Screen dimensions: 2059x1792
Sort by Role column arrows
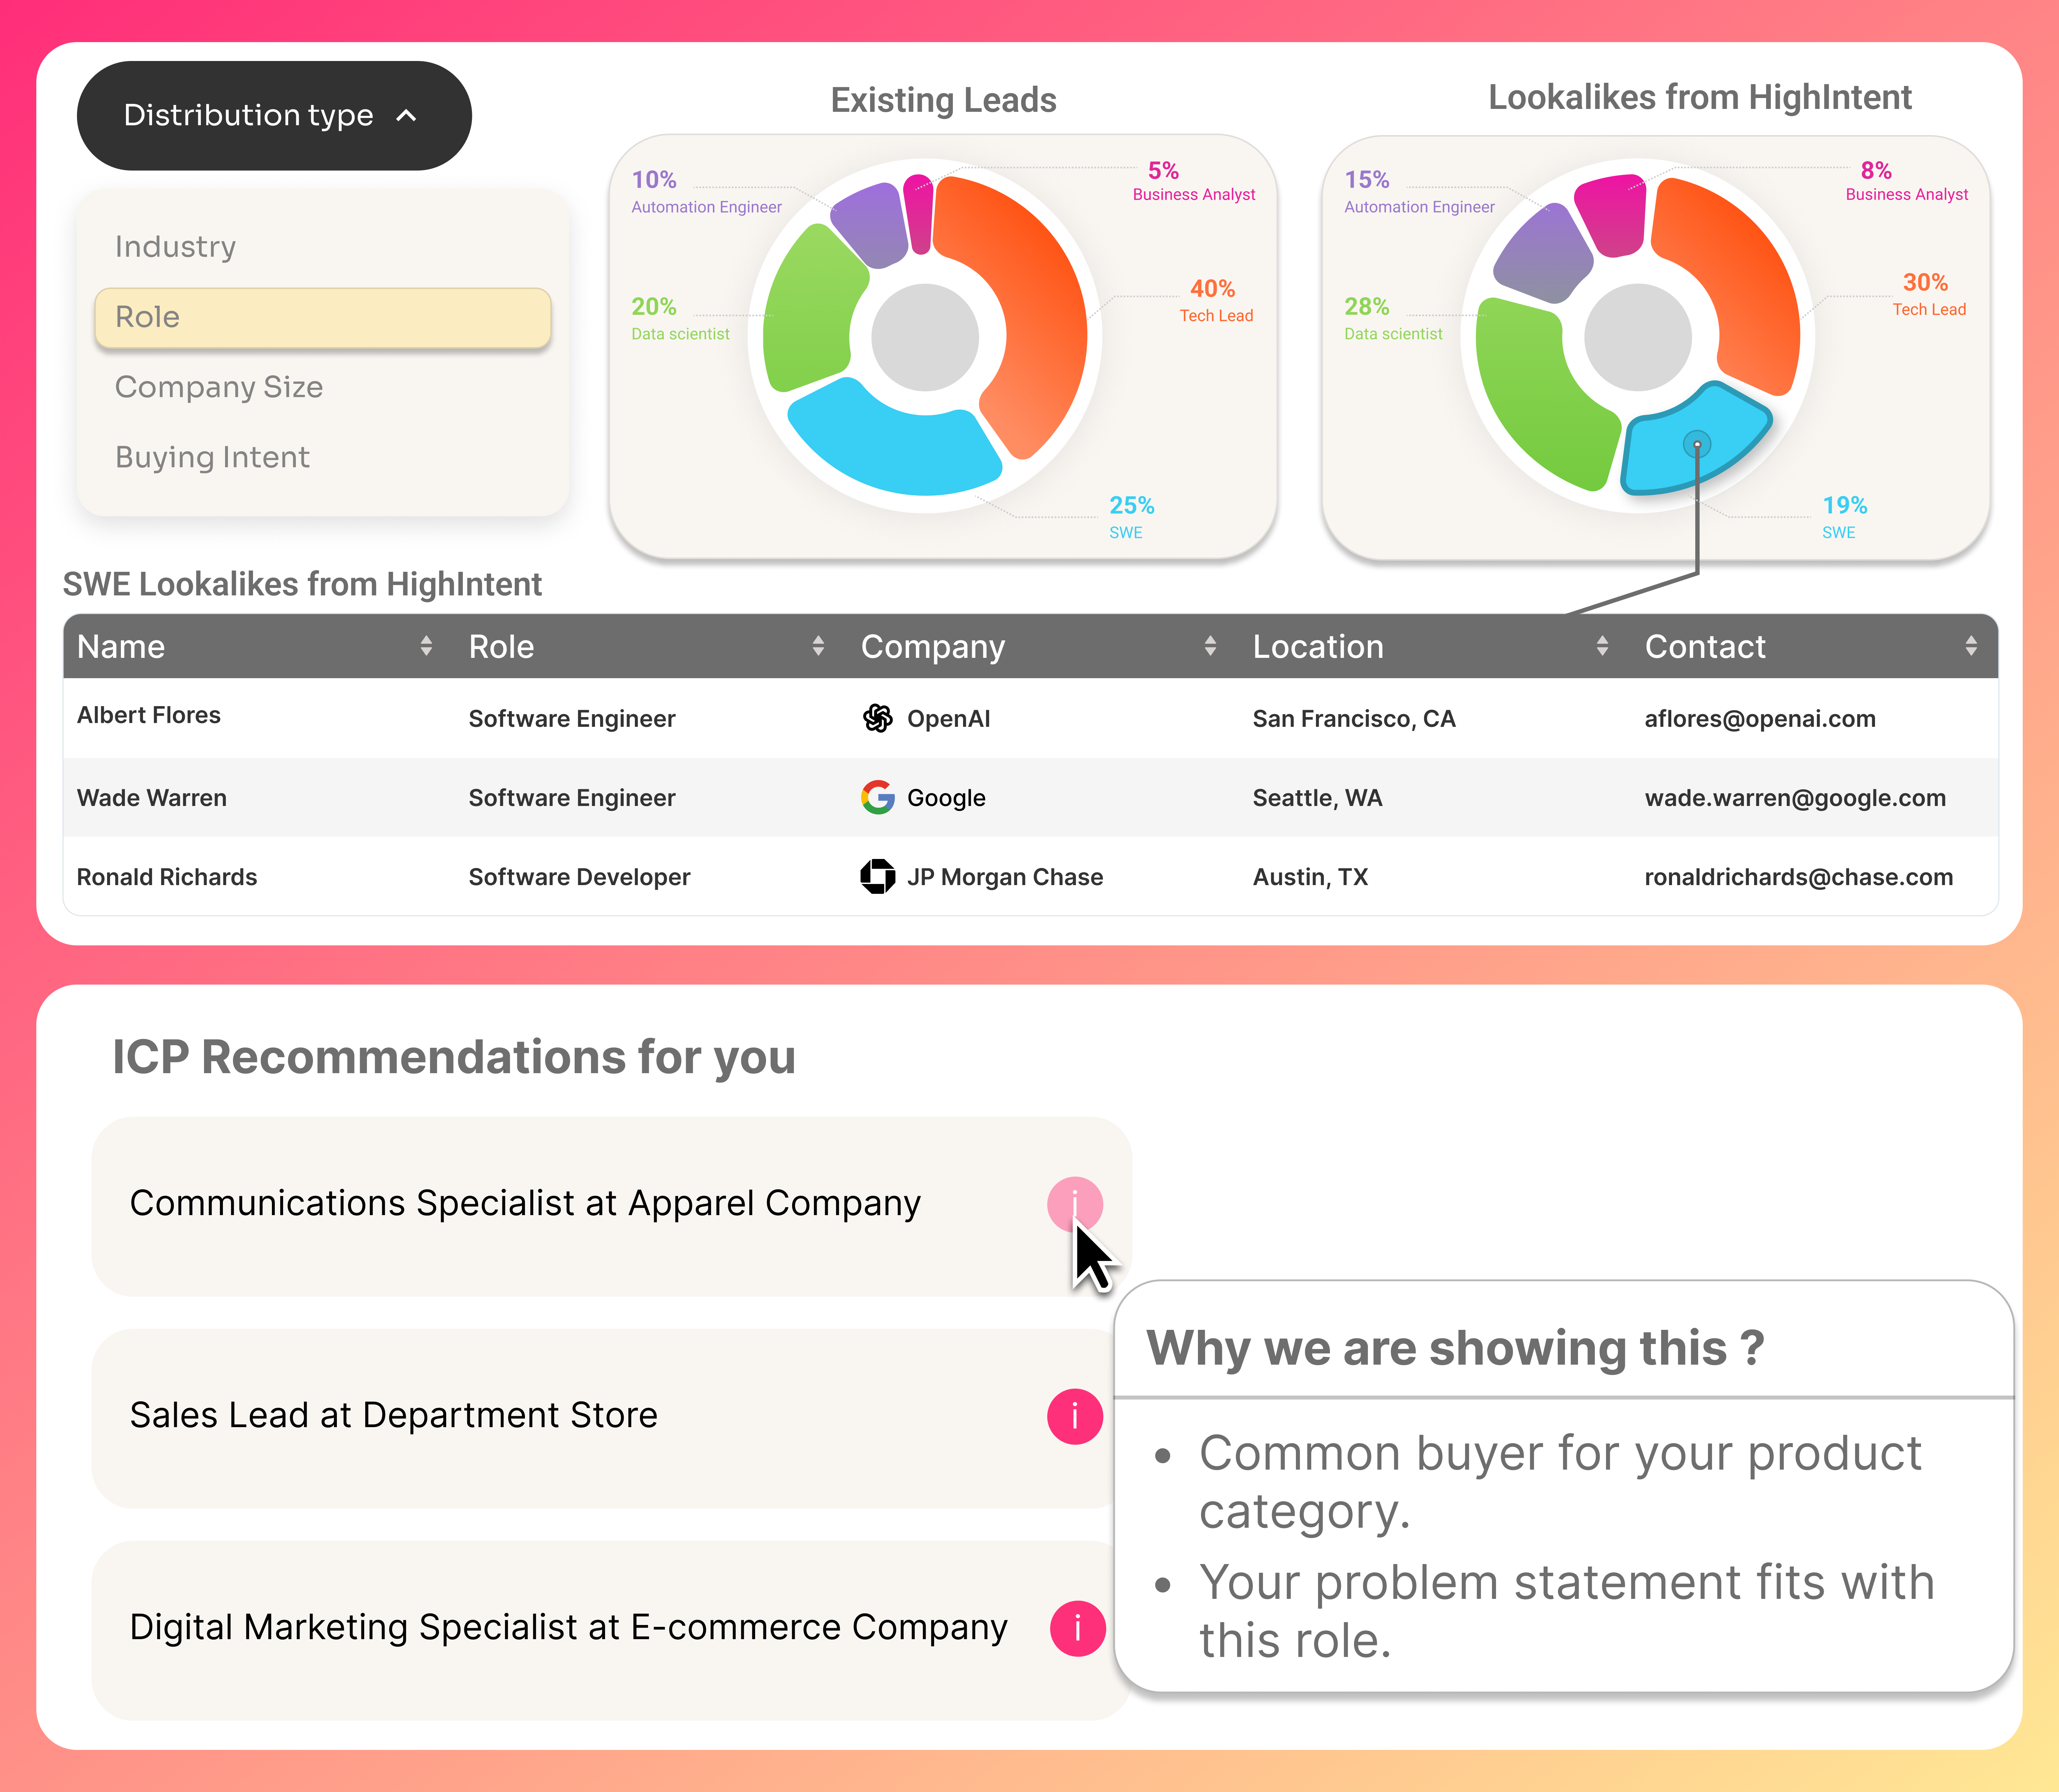[818, 646]
